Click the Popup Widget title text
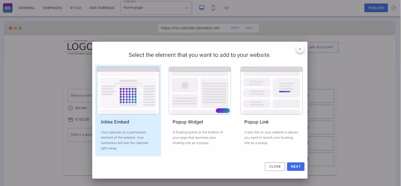The height and width of the screenshot is (186, 401). point(188,122)
